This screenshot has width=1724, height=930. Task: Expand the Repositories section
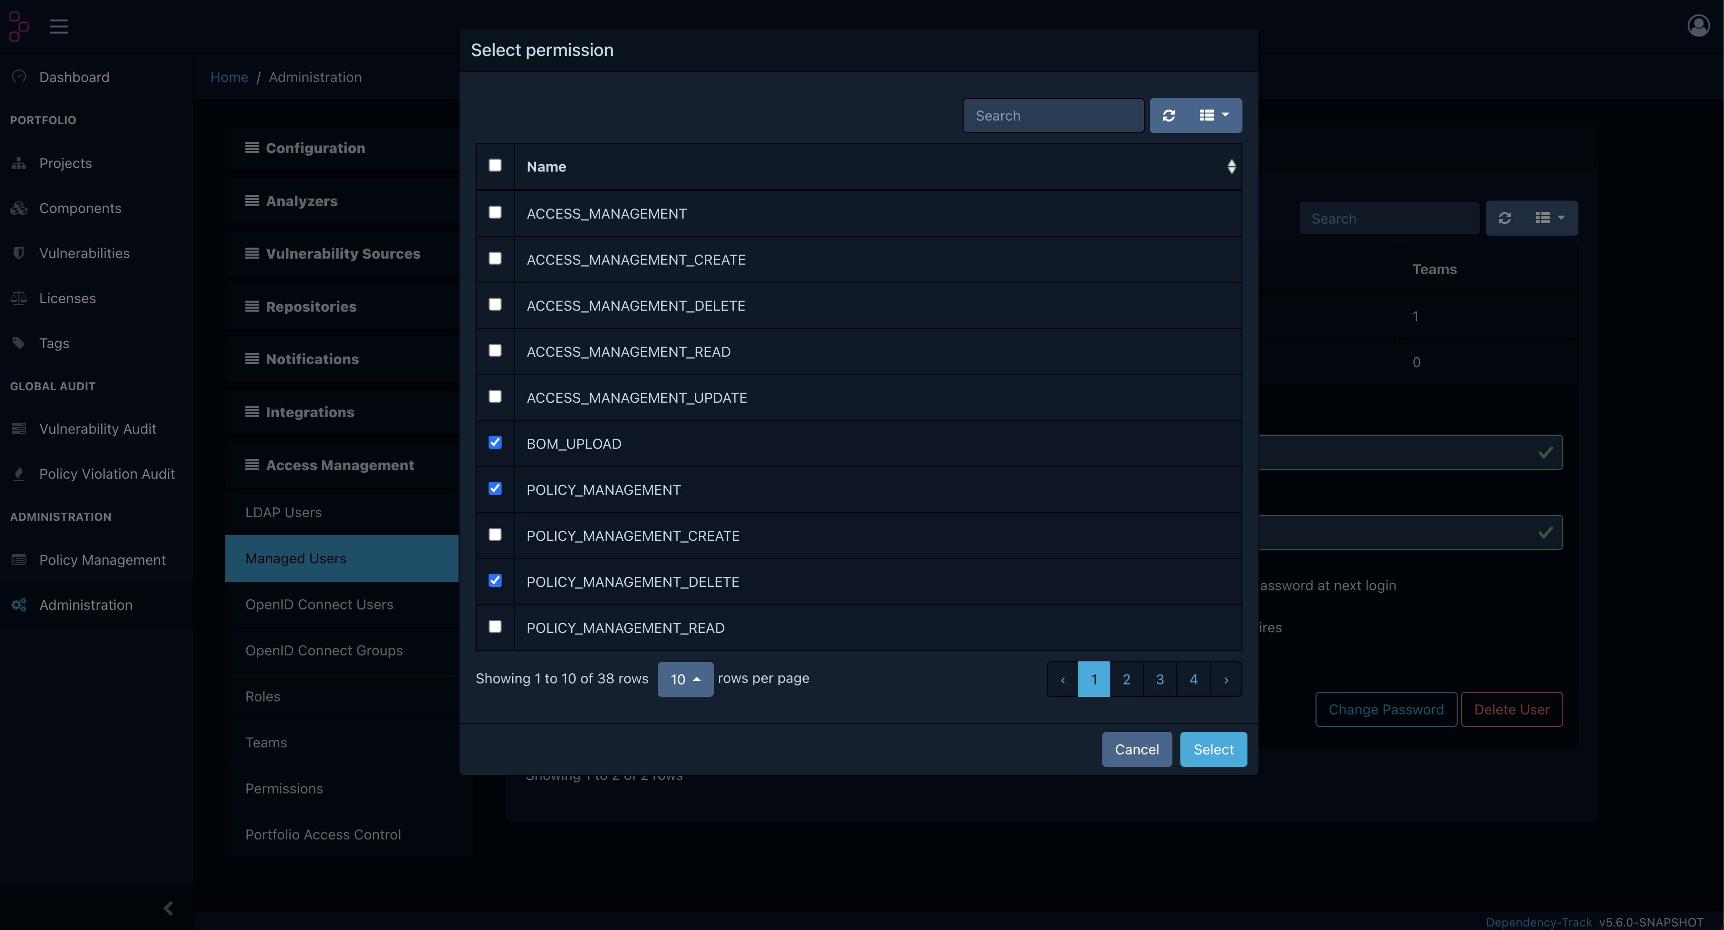click(x=342, y=307)
